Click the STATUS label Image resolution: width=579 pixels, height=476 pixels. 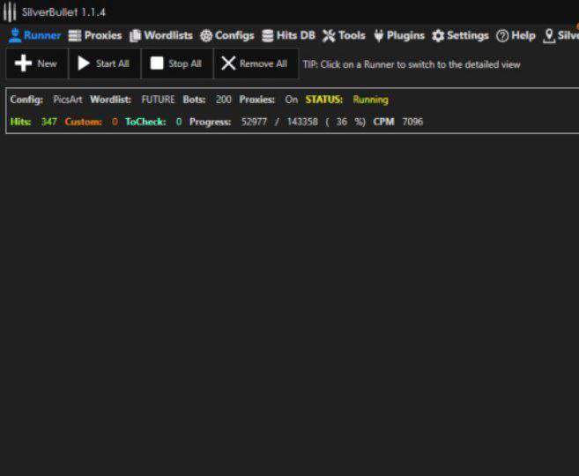[323, 100]
